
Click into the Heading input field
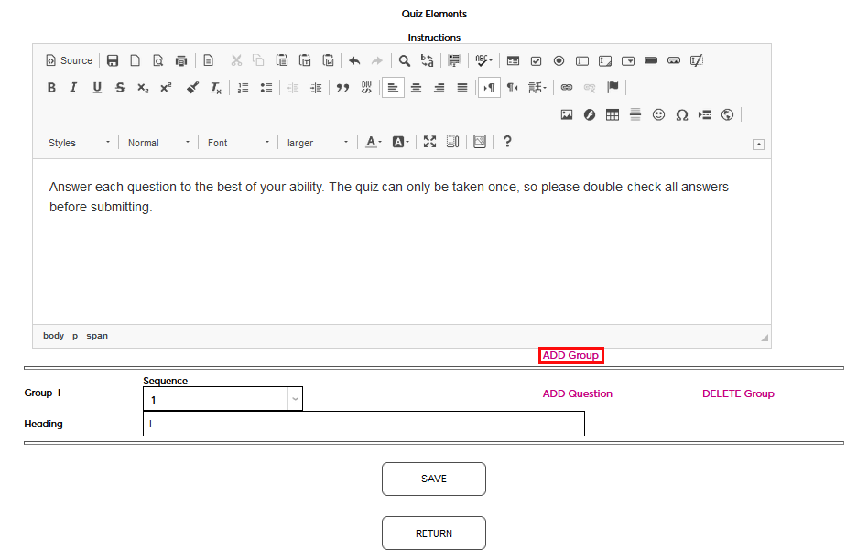tap(363, 424)
